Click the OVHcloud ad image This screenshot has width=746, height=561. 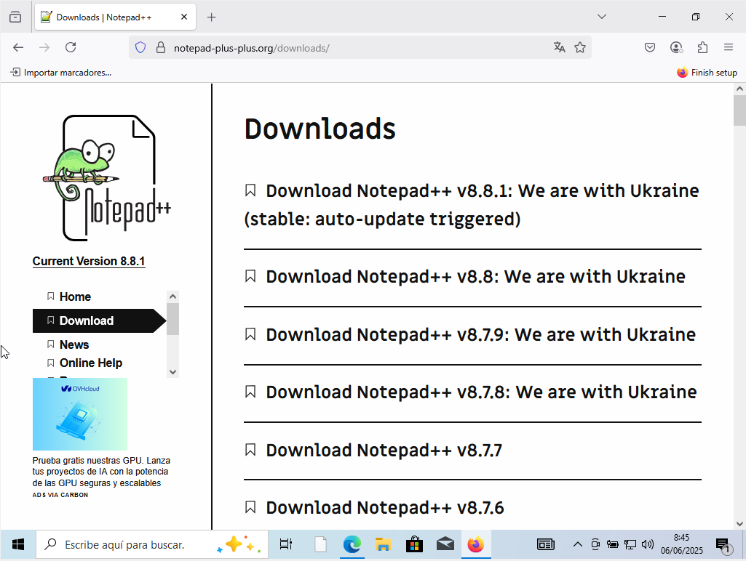80,414
